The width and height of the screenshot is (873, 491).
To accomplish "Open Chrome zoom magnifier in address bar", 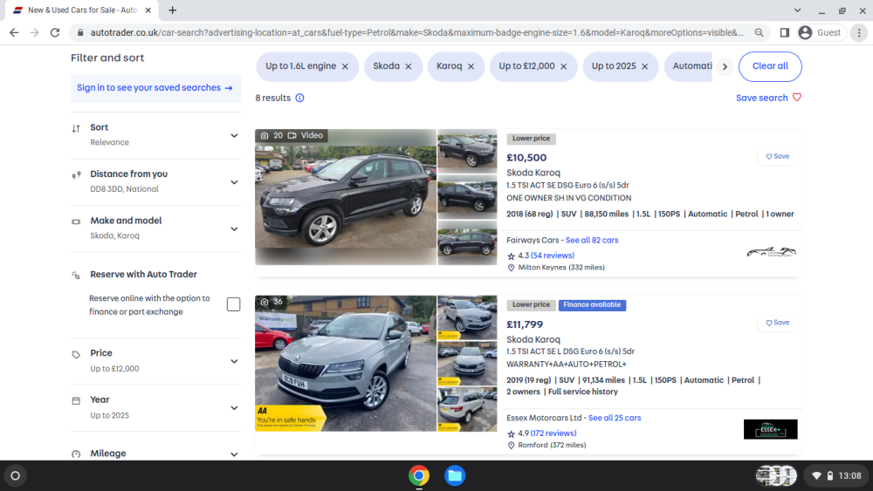I will pyautogui.click(x=759, y=33).
